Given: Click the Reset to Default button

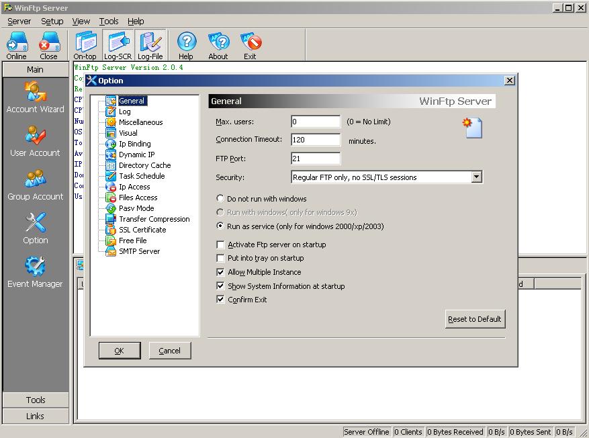Looking at the screenshot, I should pos(475,318).
